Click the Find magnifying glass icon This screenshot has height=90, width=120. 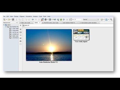coord(111,19)
